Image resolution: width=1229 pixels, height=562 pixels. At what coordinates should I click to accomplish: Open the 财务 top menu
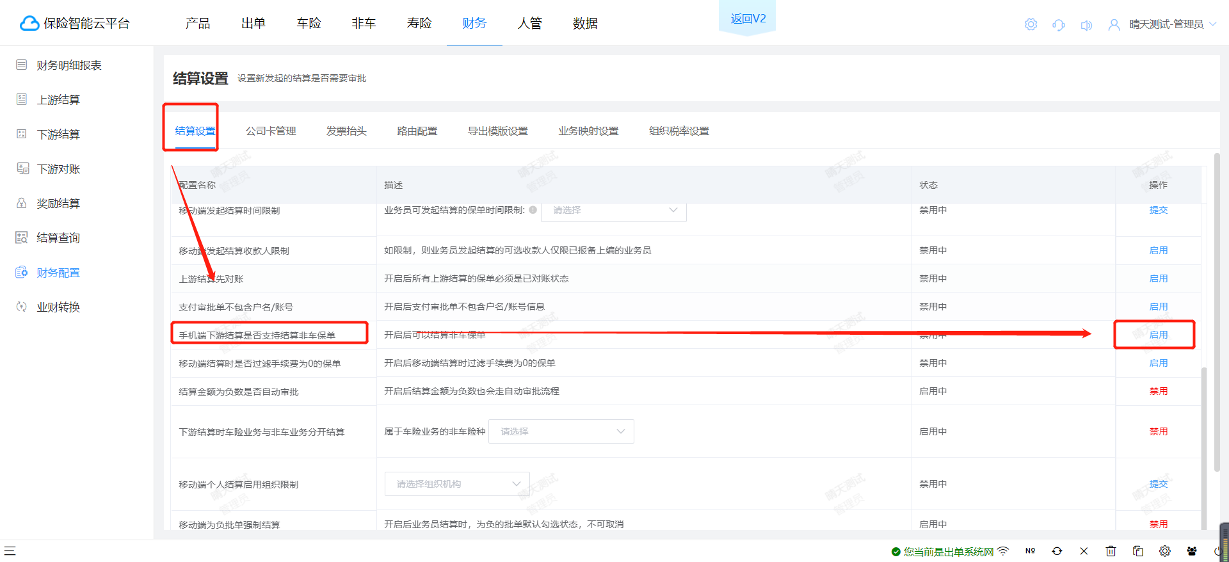pos(474,24)
